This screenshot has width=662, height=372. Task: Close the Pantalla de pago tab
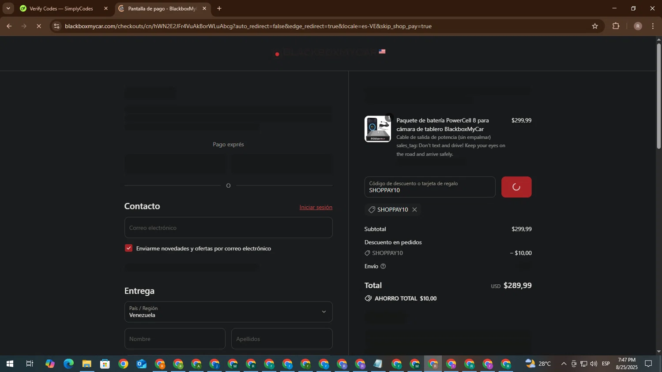click(x=204, y=8)
